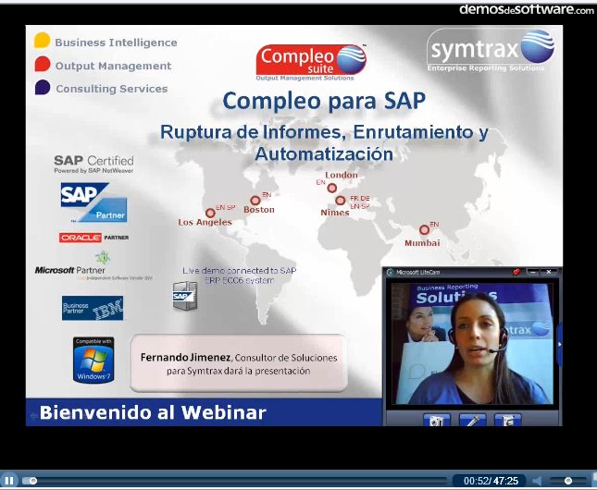This screenshot has width=597, height=490.
Task: Click the Compatible with Windows 7 badge
Action: click(93, 360)
